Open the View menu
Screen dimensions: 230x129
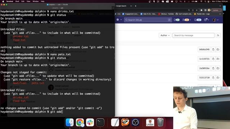(x=28, y=1)
